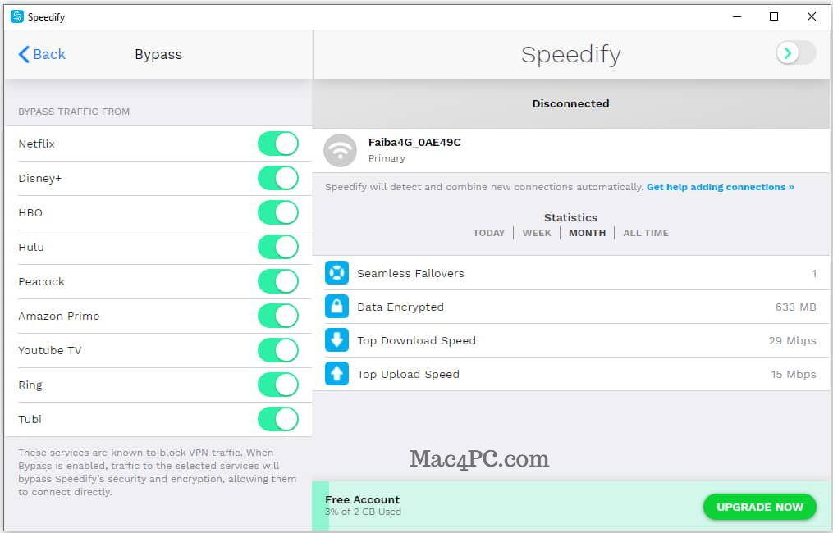
Task: Show ALL TIME statistics
Action: (x=646, y=233)
